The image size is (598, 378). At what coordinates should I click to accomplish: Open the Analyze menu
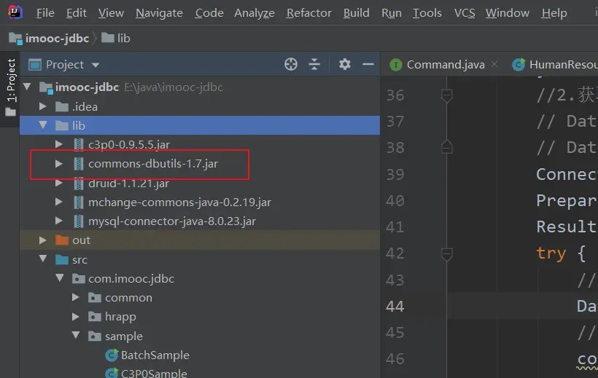[x=255, y=13]
